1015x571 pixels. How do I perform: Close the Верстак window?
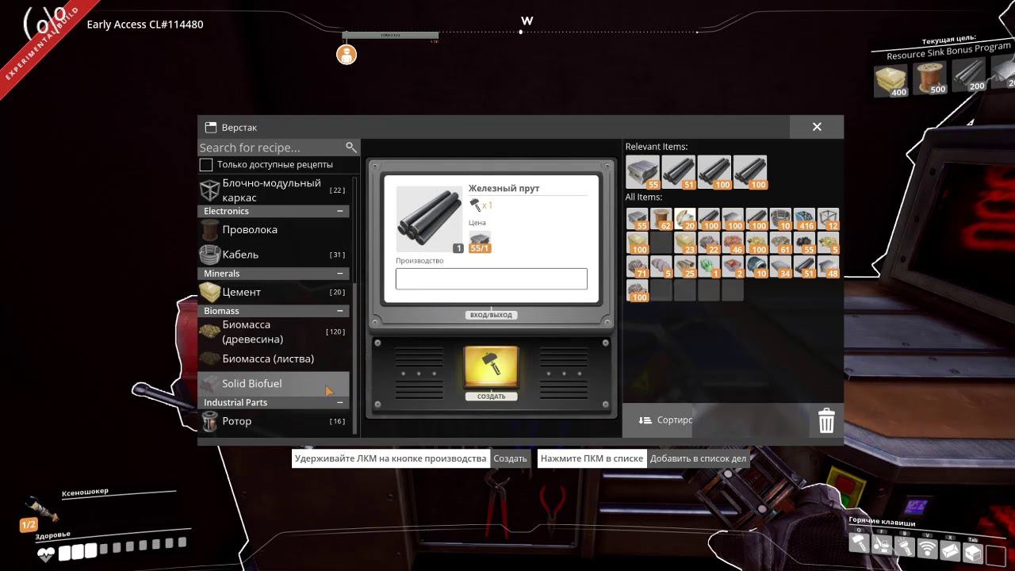pos(817,127)
